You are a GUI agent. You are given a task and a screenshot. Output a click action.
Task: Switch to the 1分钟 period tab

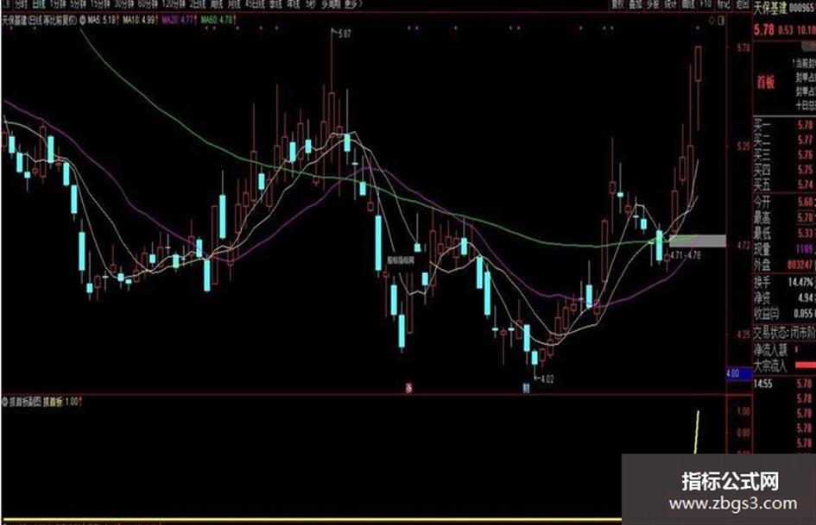(x=58, y=4)
